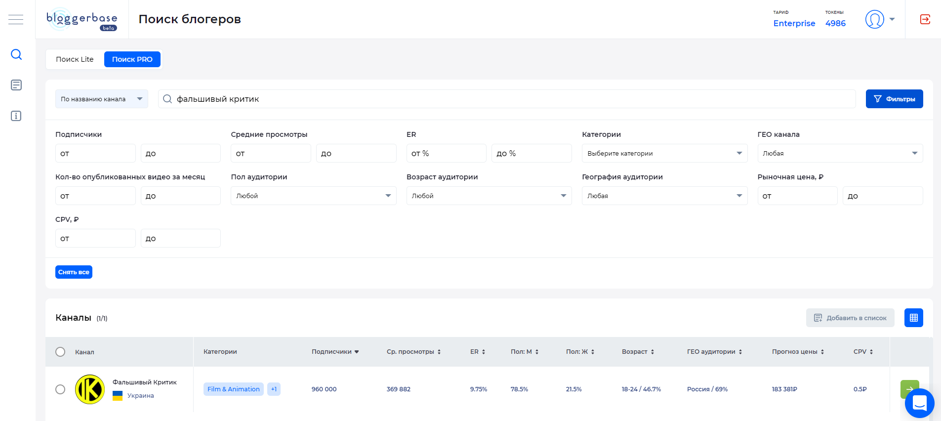Viewport: 941px width, 421px height.
Task: Click the Снять все button
Action: pos(74,272)
